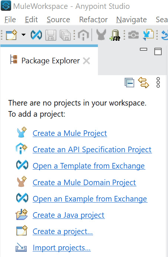This screenshot has height=257, width=168.
Task: Open the File menu
Action: [x=10, y=20]
